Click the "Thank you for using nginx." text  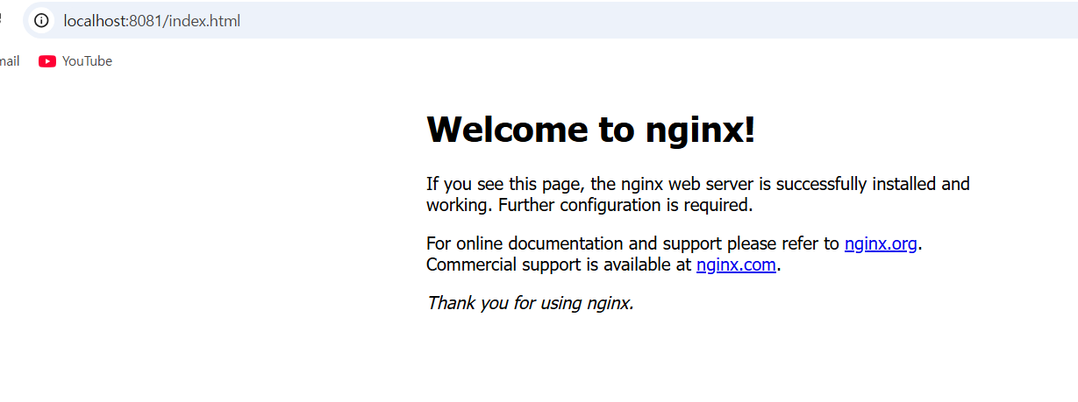(x=530, y=303)
